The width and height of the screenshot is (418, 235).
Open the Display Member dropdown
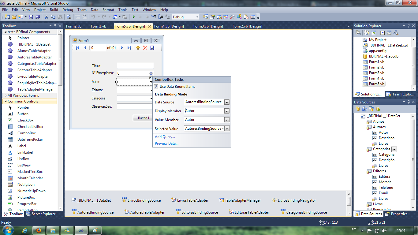[x=227, y=111]
